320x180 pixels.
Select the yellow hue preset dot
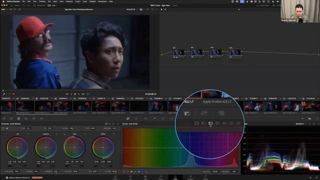(131, 171)
